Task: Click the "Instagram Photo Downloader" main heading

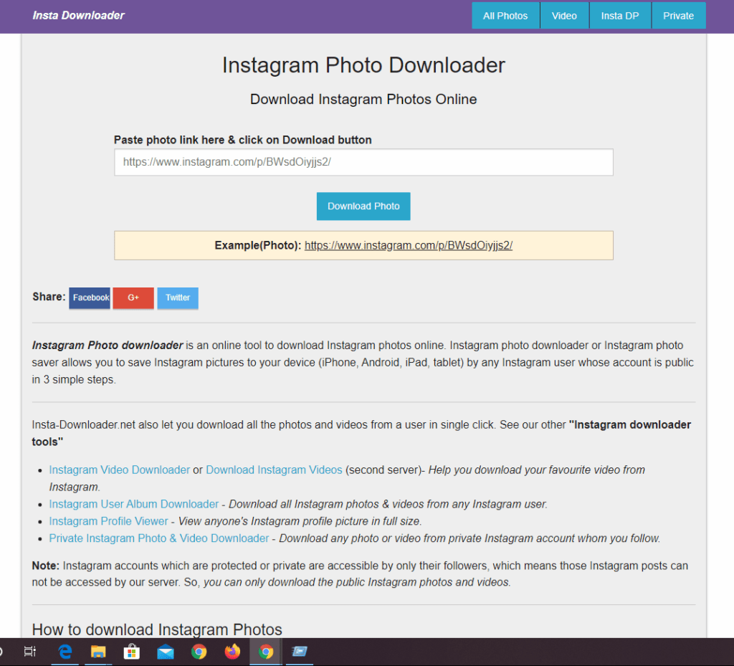Action: click(363, 65)
